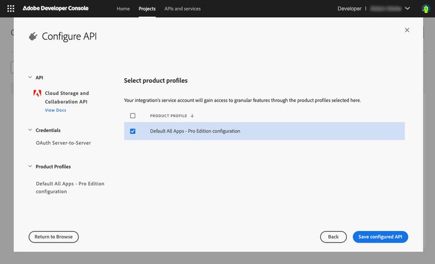Click the Select product profiles heading
Image resolution: width=435 pixels, height=264 pixels.
155,80
